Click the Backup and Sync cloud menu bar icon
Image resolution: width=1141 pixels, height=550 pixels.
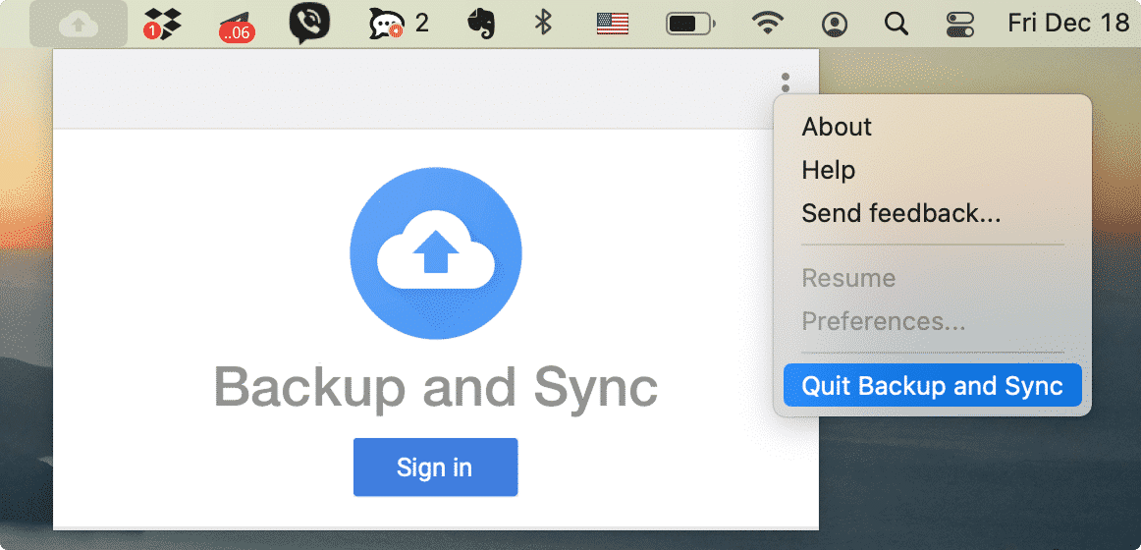coord(78,24)
